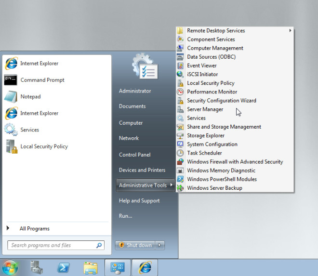The image size is (318, 276).
Task: Click the Performance Monitor icon
Action: pos(180,92)
